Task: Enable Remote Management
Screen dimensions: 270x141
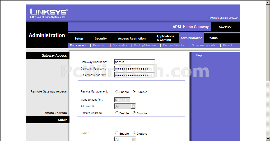Action: [x=117, y=91]
